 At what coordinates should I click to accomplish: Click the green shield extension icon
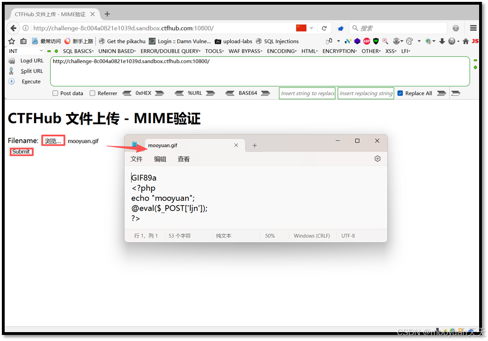coord(376,41)
